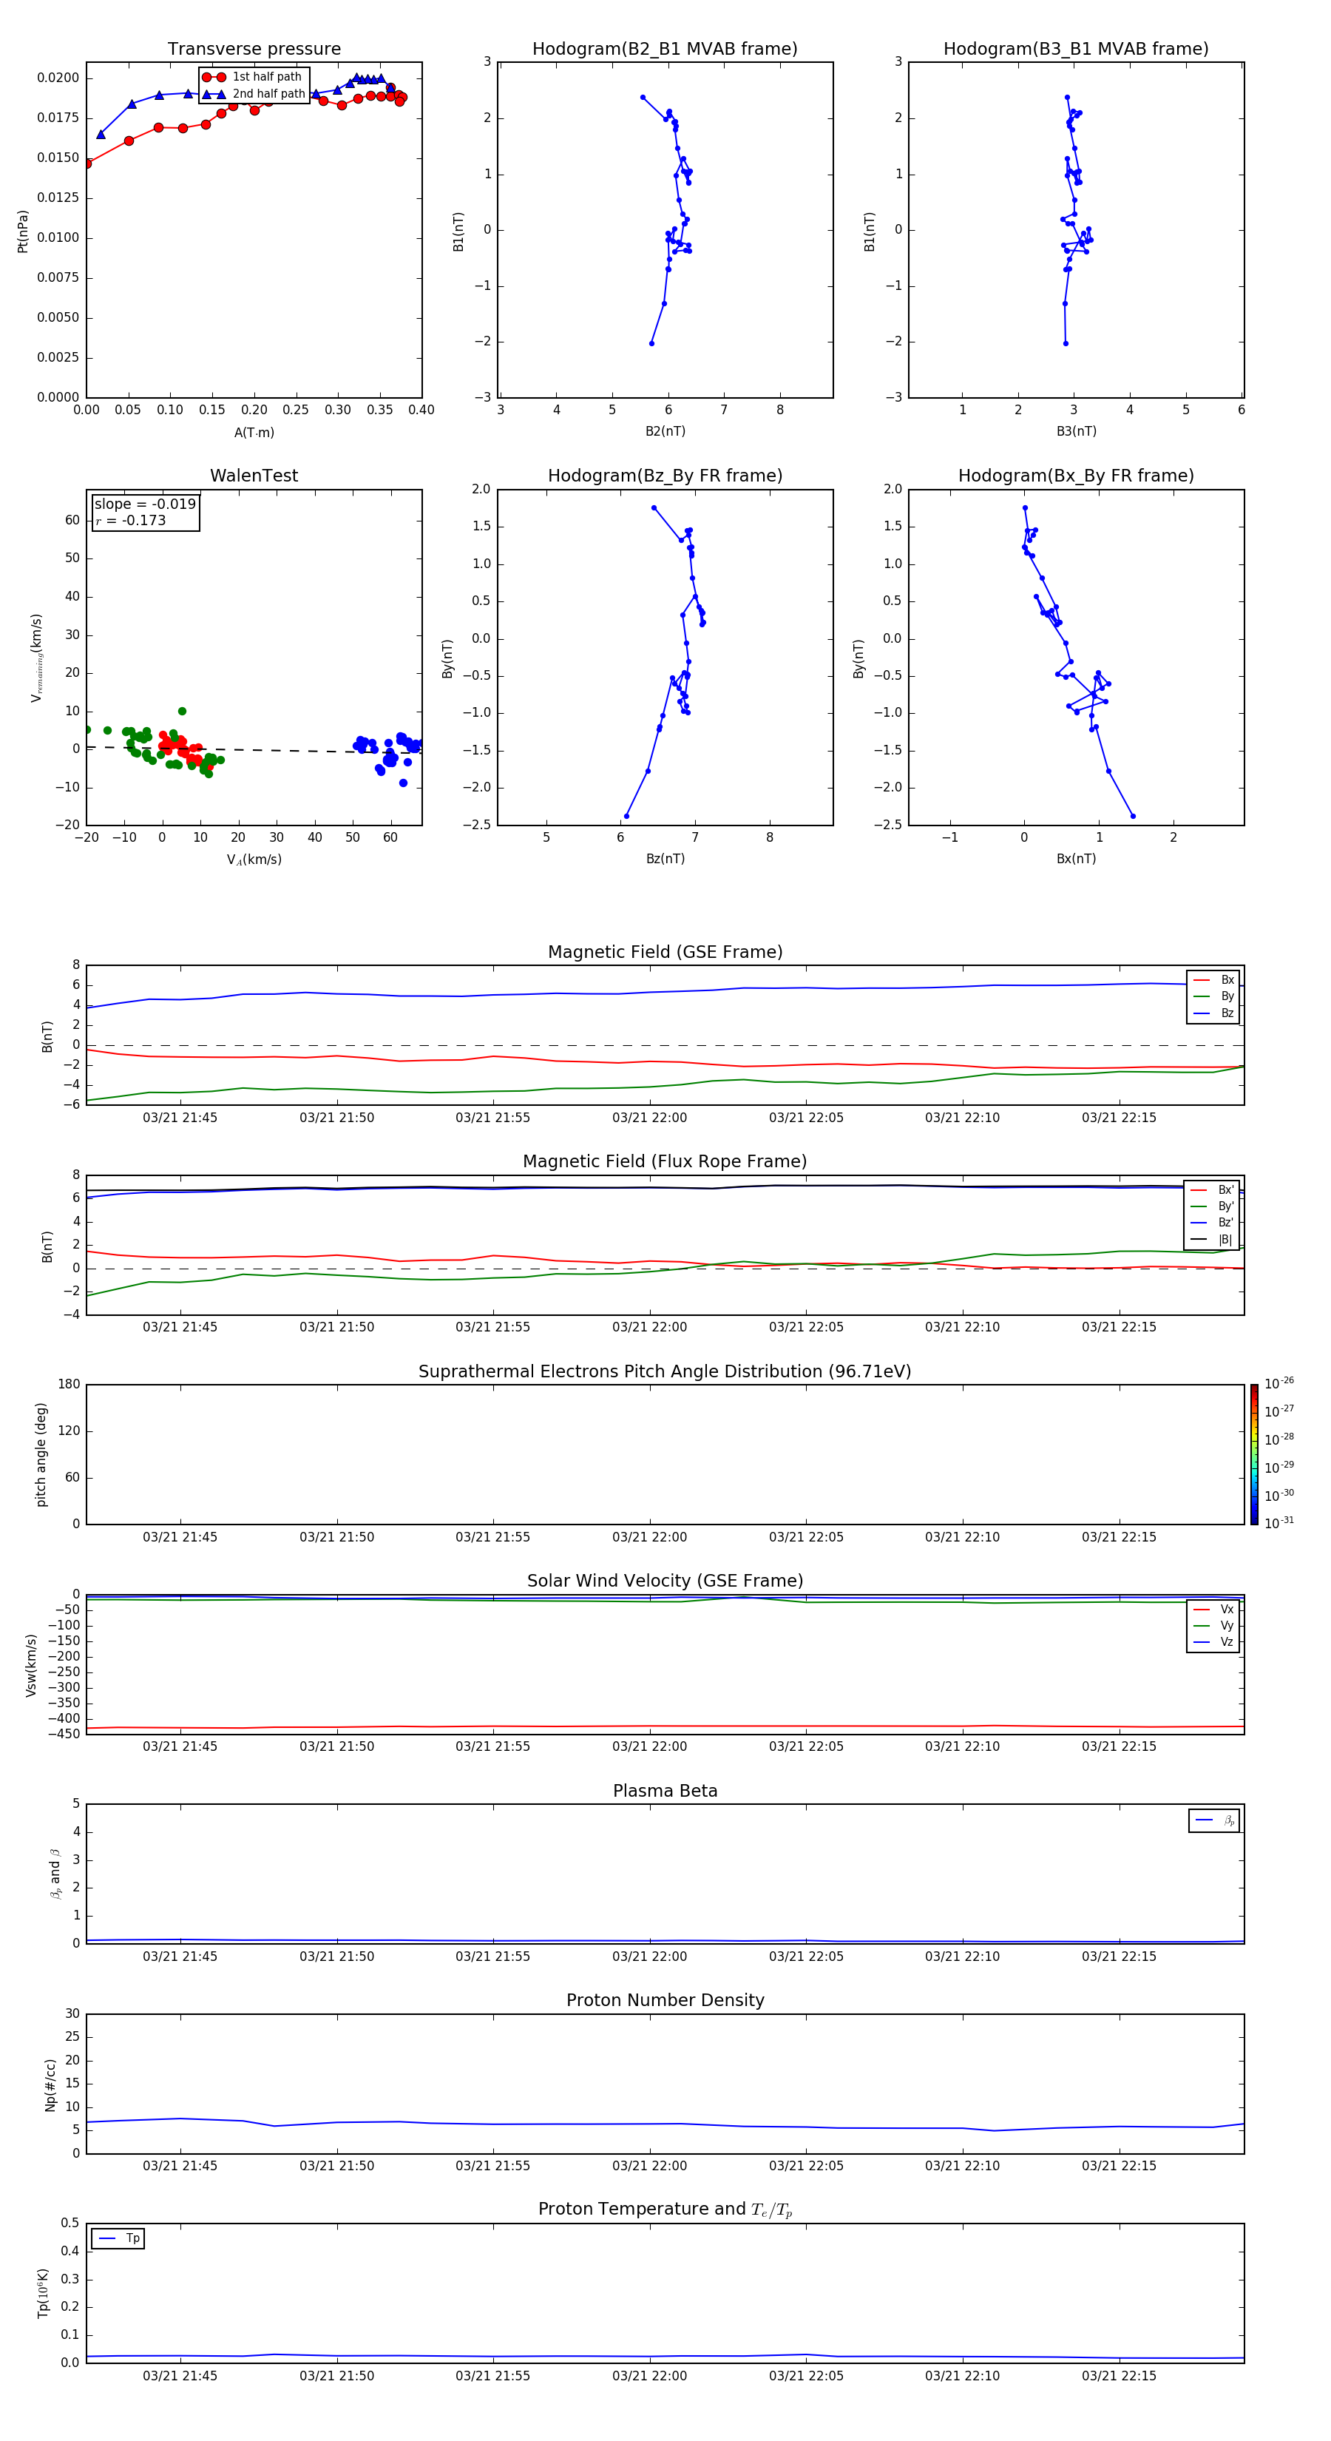Click the 'Plasma Beta' panel title
This screenshot has height=2441, width=1331.
(665, 1792)
